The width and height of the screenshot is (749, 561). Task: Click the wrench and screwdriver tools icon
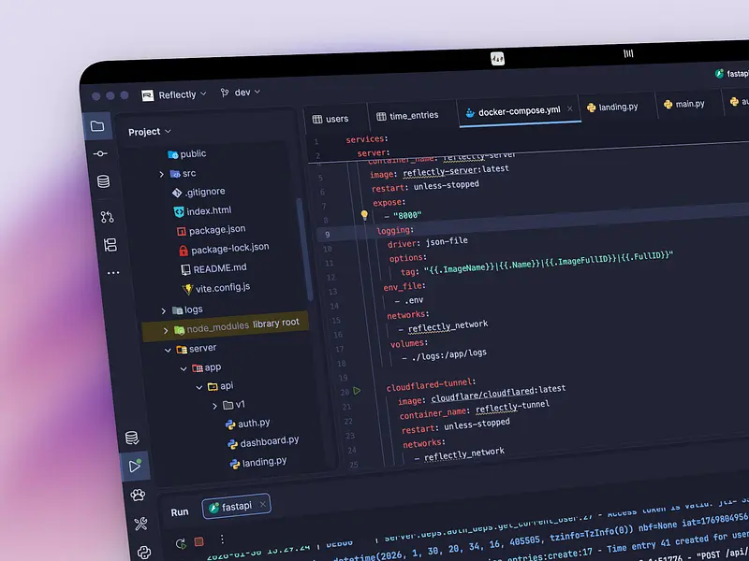click(140, 524)
